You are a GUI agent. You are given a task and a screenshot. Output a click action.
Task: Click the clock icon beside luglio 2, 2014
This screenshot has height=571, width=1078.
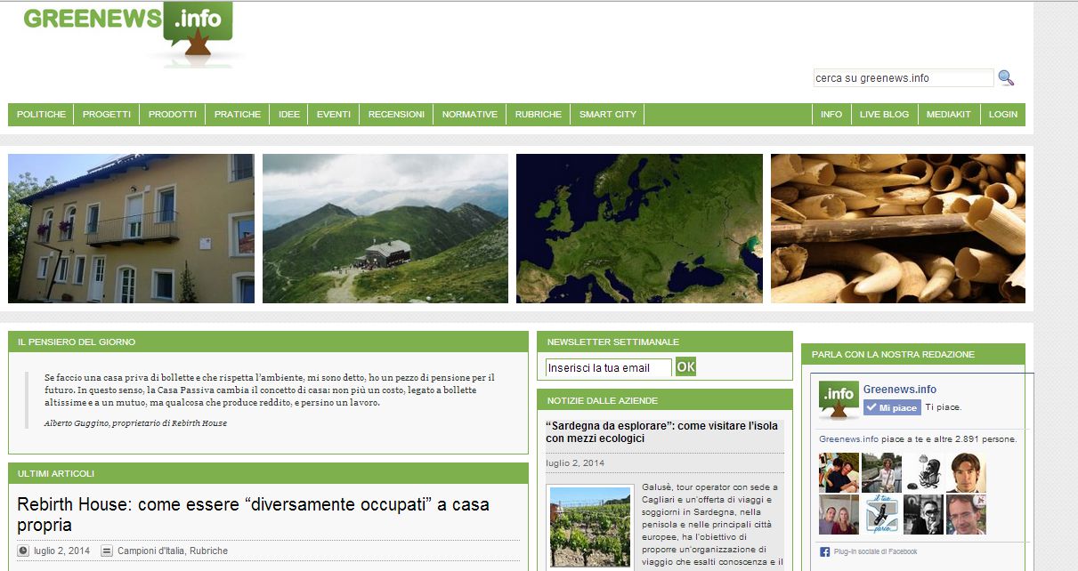pyautogui.click(x=23, y=551)
